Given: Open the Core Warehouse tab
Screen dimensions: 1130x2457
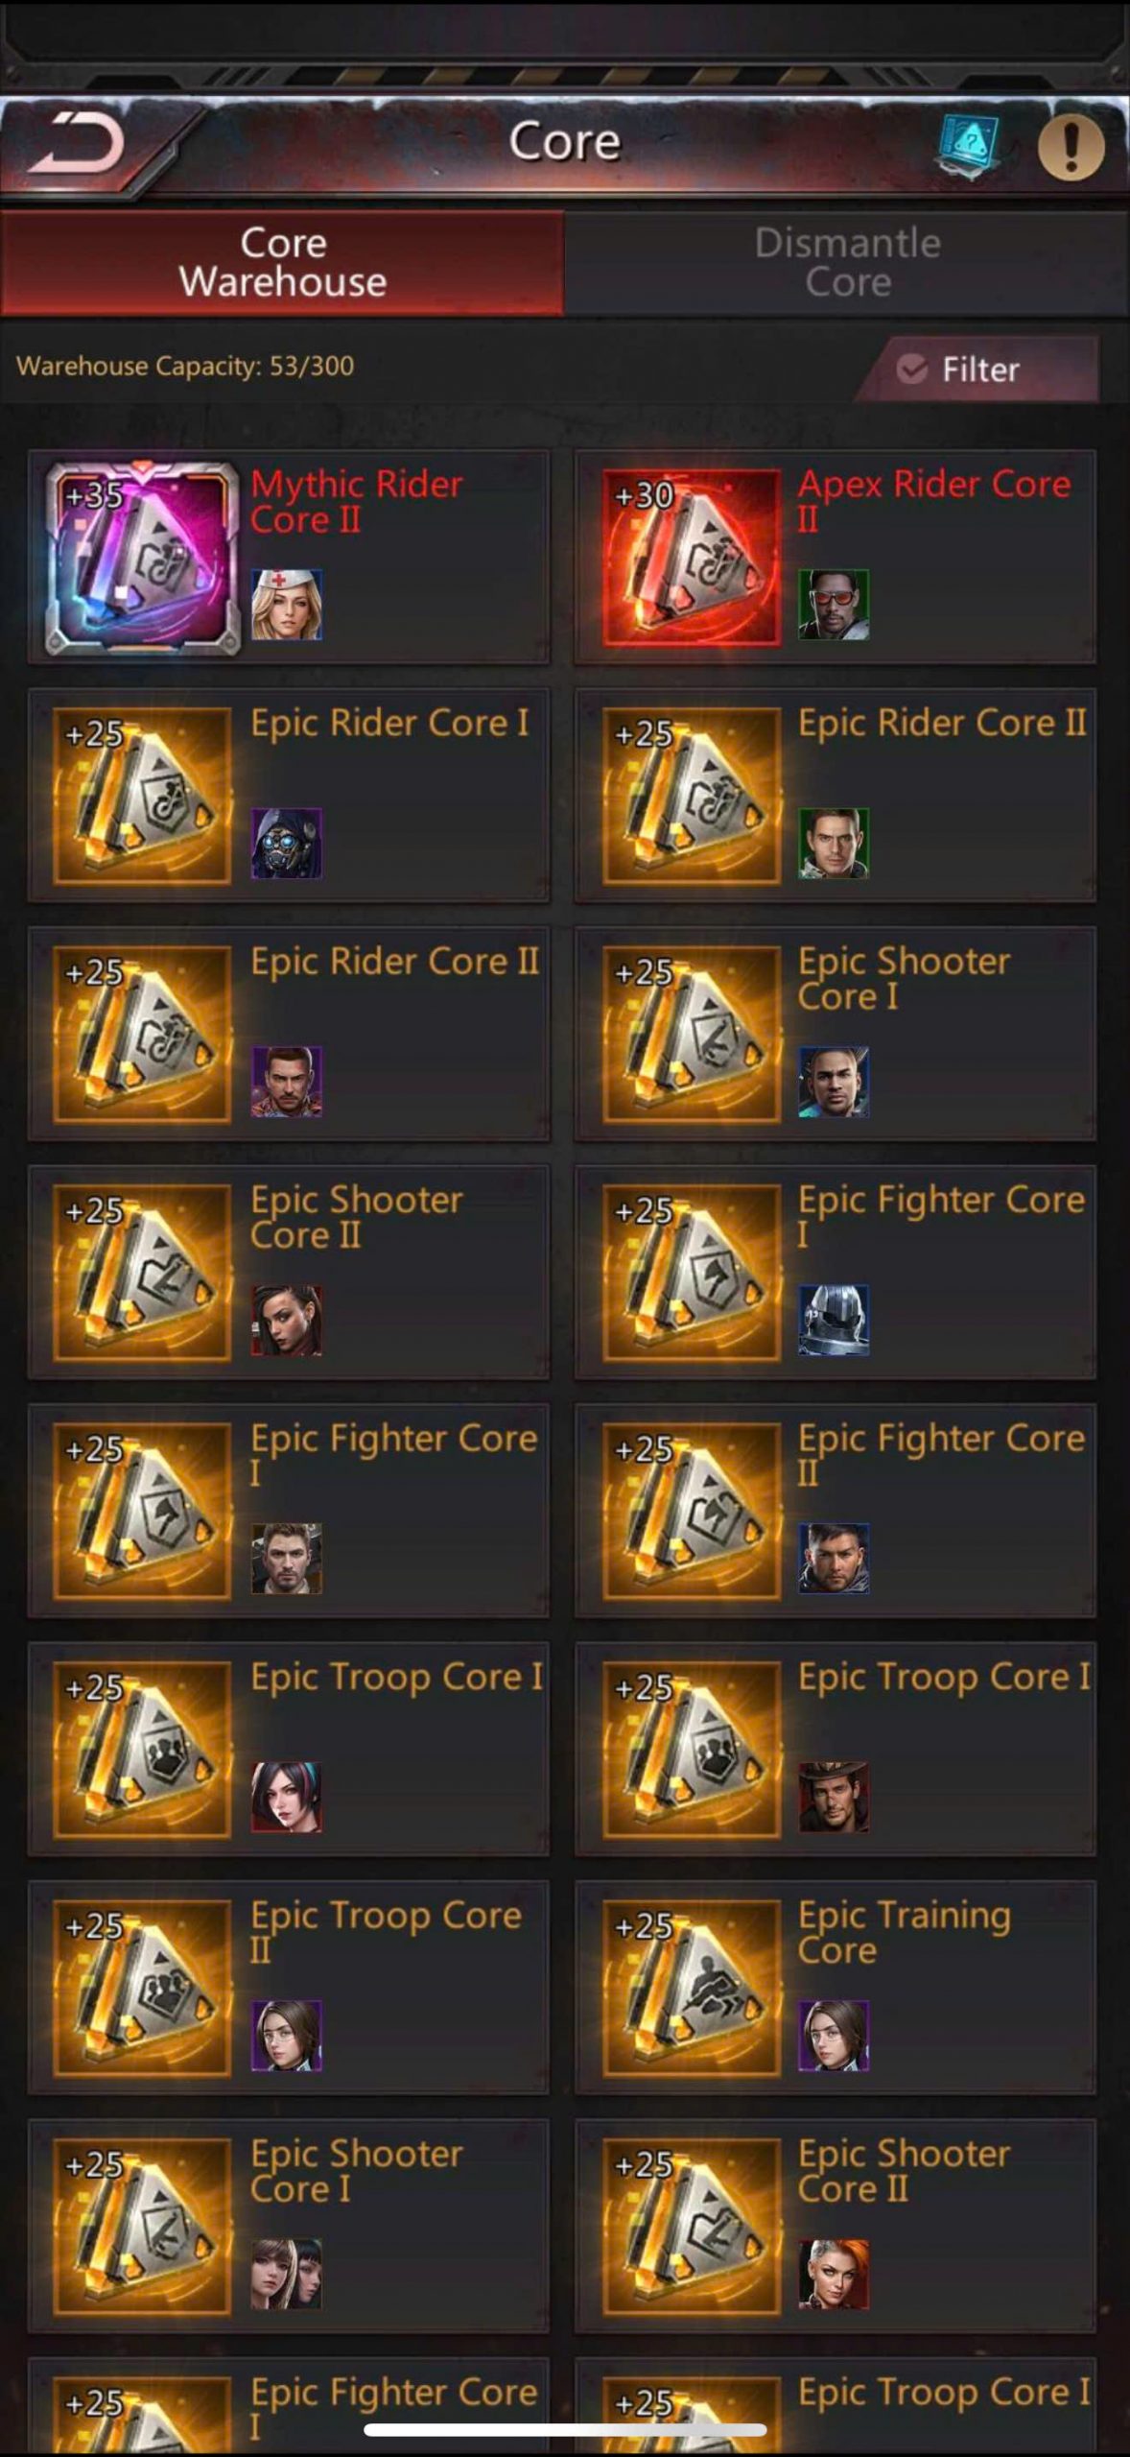Looking at the screenshot, I should pos(282,263).
